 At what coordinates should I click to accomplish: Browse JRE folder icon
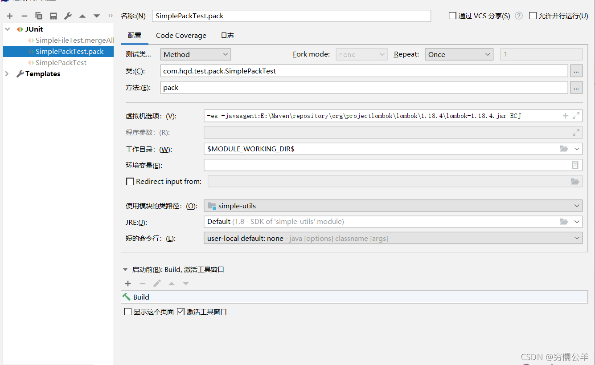coord(564,222)
